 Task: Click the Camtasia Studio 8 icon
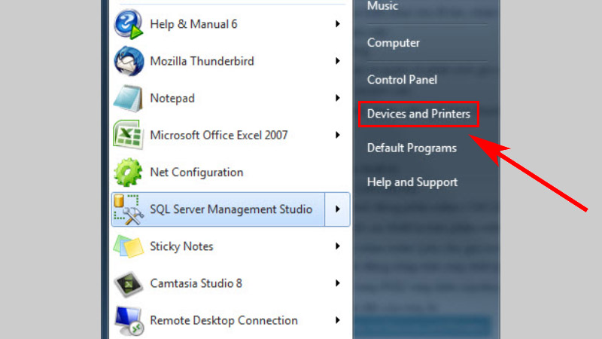click(x=128, y=283)
